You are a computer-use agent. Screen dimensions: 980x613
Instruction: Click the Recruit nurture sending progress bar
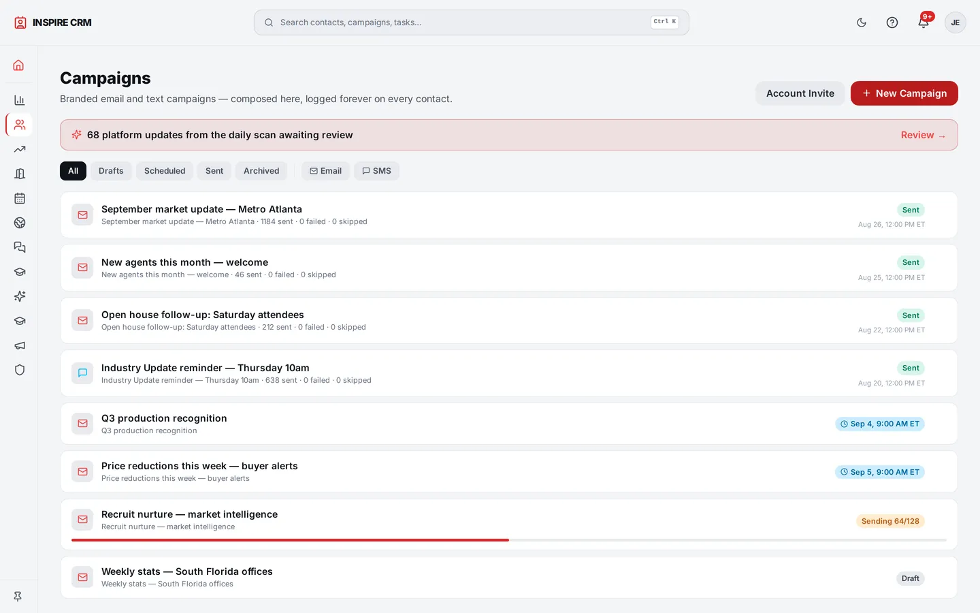point(509,540)
